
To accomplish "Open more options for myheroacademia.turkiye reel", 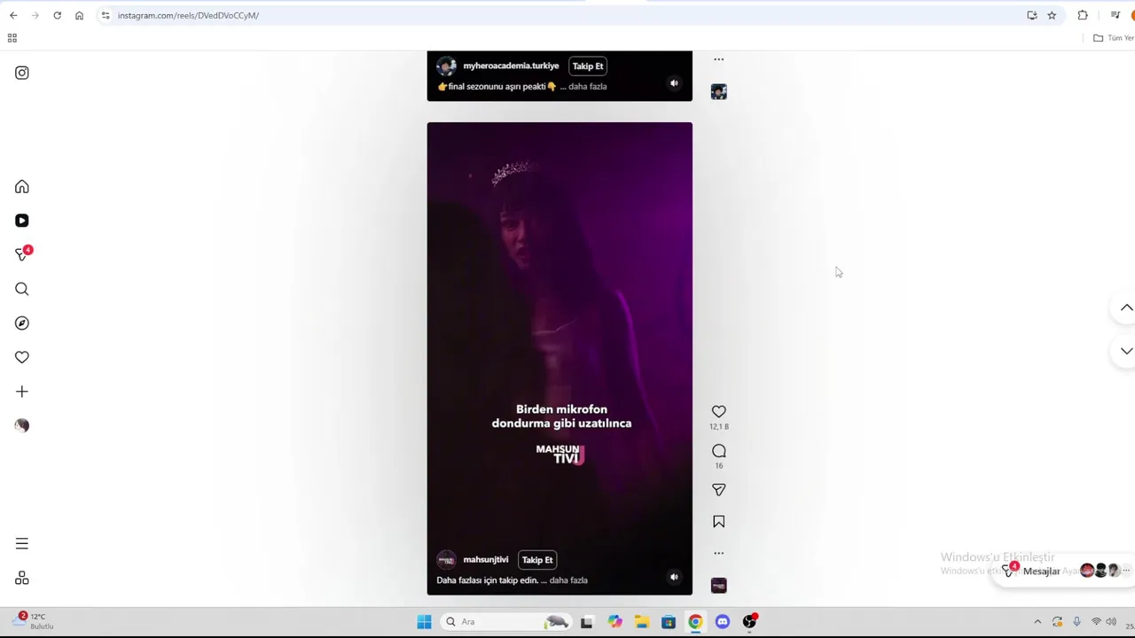I will click(718, 59).
